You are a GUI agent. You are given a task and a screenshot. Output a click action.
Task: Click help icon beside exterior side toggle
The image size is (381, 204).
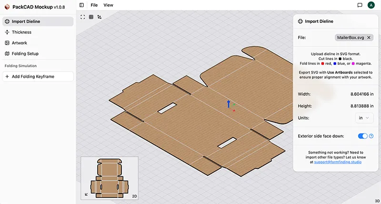[371, 136]
